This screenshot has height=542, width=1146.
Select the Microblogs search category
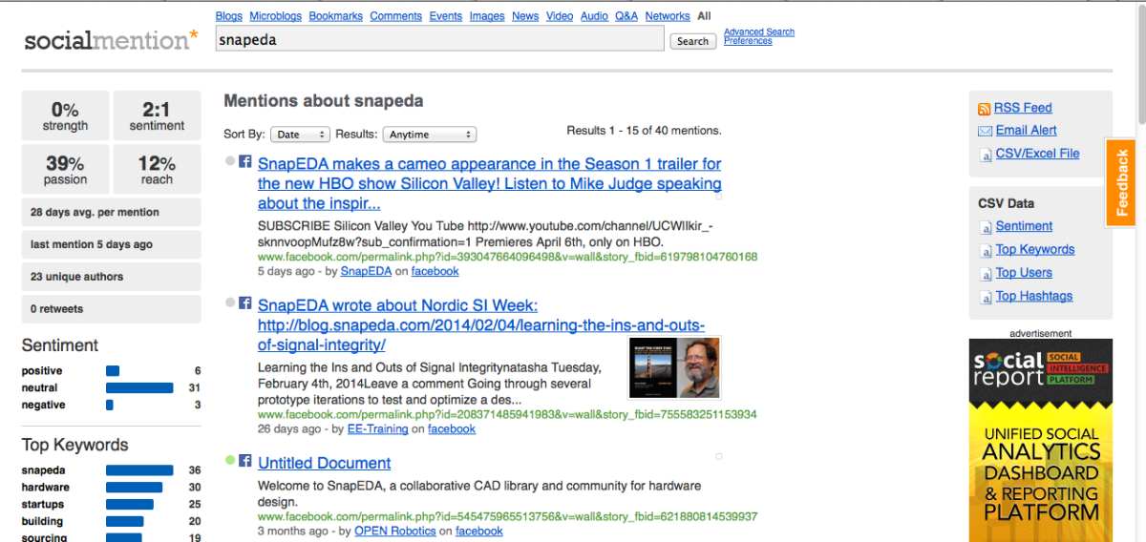coord(276,16)
